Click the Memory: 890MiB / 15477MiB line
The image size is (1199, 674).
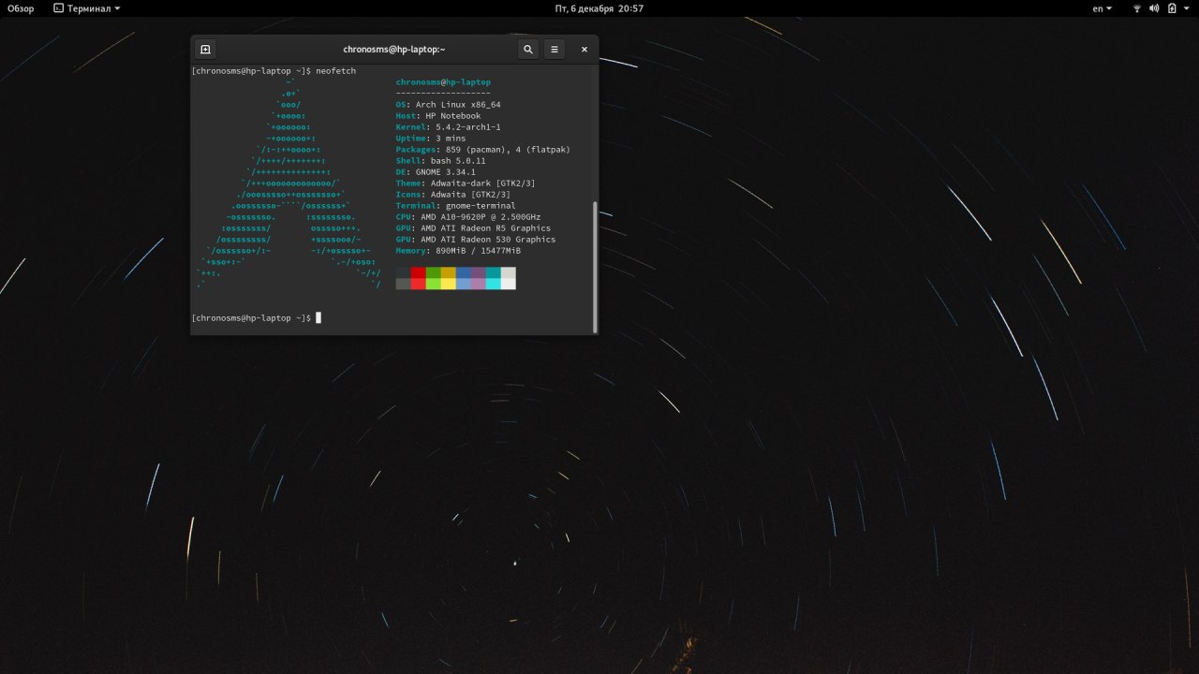tap(458, 251)
